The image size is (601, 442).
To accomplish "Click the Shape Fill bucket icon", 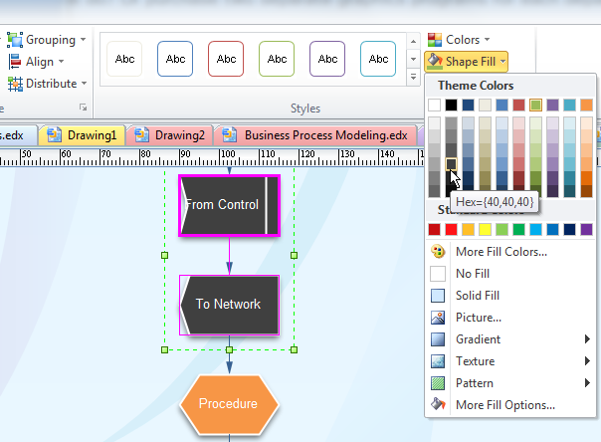I will click(435, 62).
